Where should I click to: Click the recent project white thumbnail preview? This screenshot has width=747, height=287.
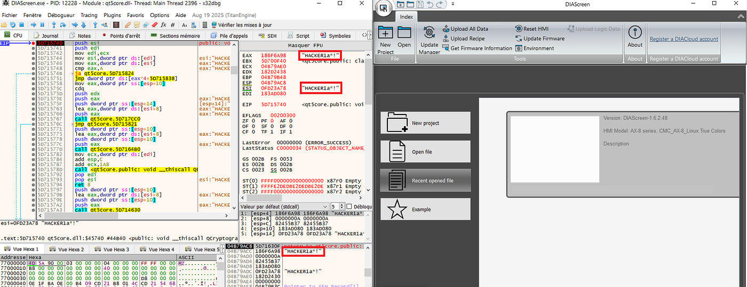click(554, 149)
